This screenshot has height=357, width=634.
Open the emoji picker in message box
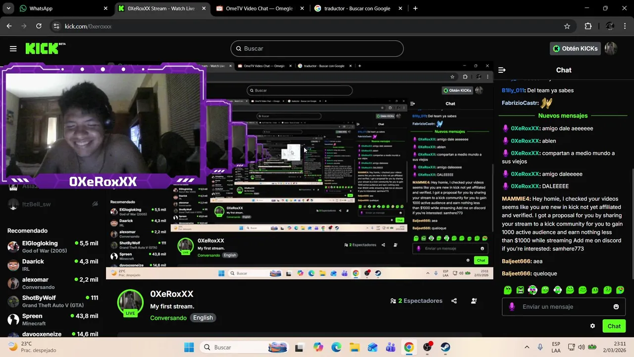pos(616,307)
